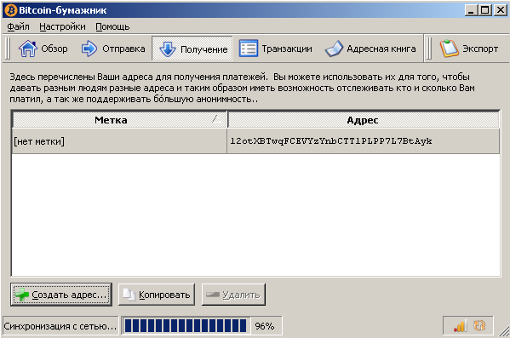Open the Обзор overview house icon
510x338 pixels.
pyautogui.click(x=28, y=49)
